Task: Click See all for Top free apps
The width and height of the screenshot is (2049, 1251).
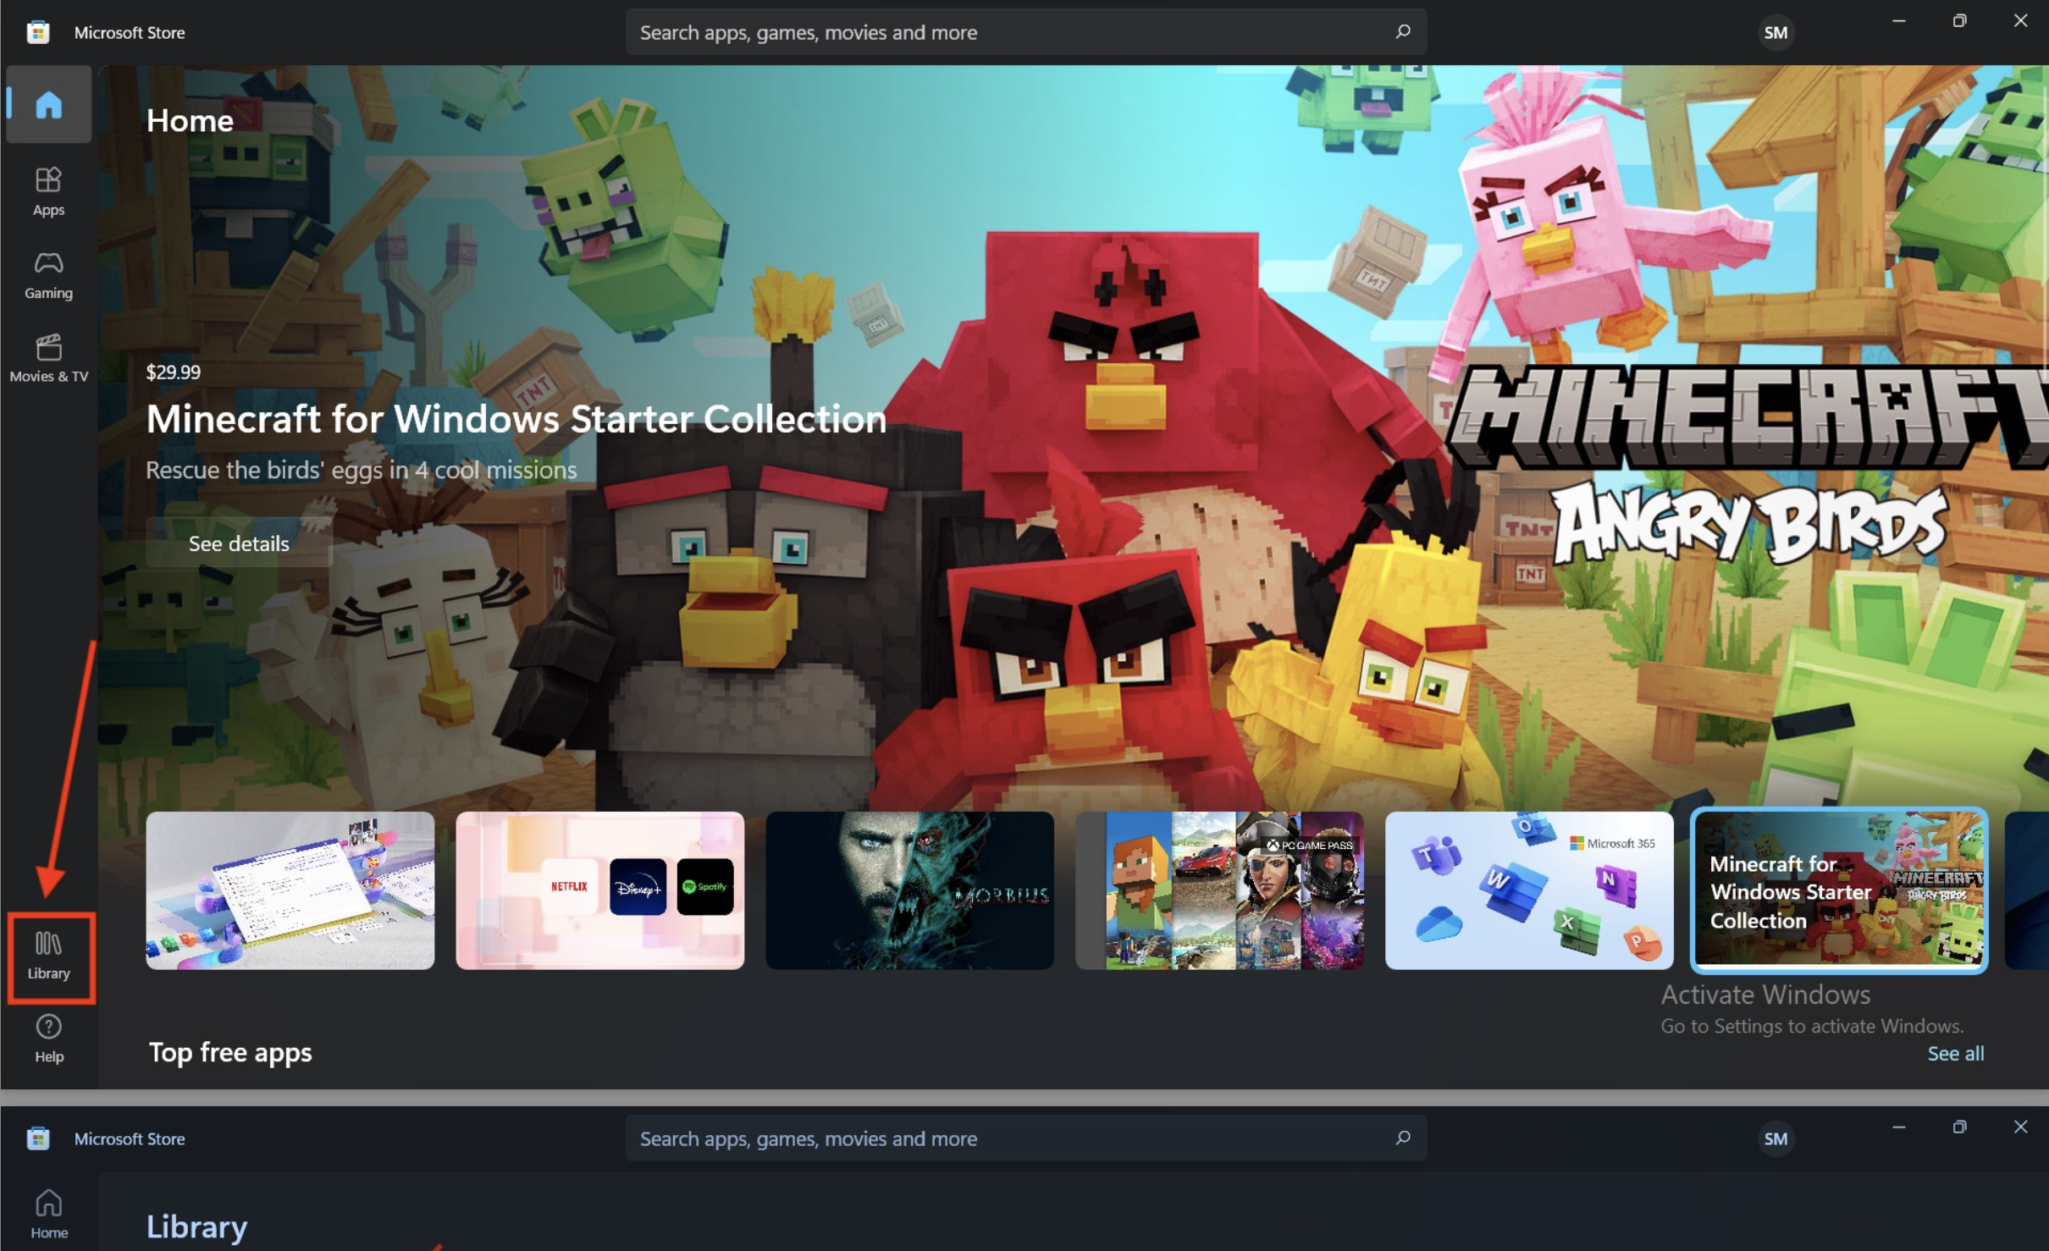Action: click(x=1955, y=1053)
